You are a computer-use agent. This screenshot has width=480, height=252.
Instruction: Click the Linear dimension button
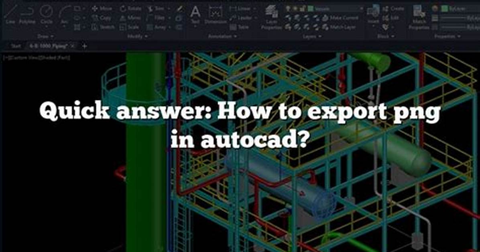pyautogui.click(x=240, y=8)
